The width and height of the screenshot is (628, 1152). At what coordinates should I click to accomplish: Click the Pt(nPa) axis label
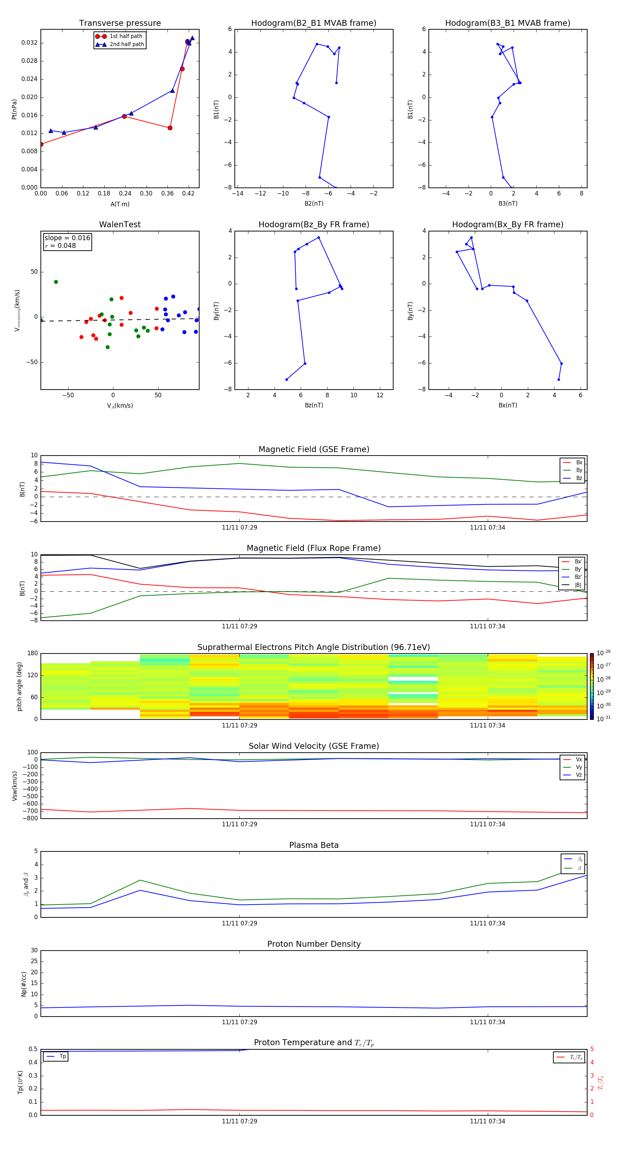tap(14, 109)
